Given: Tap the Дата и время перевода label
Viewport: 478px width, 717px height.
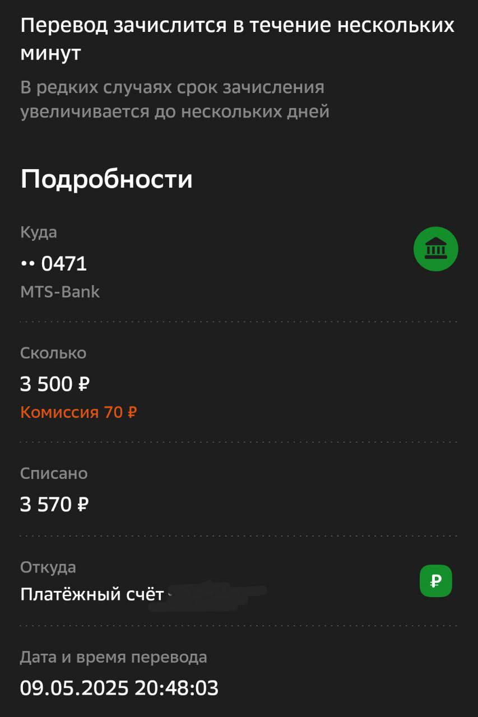Looking at the screenshot, I should (114, 657).
